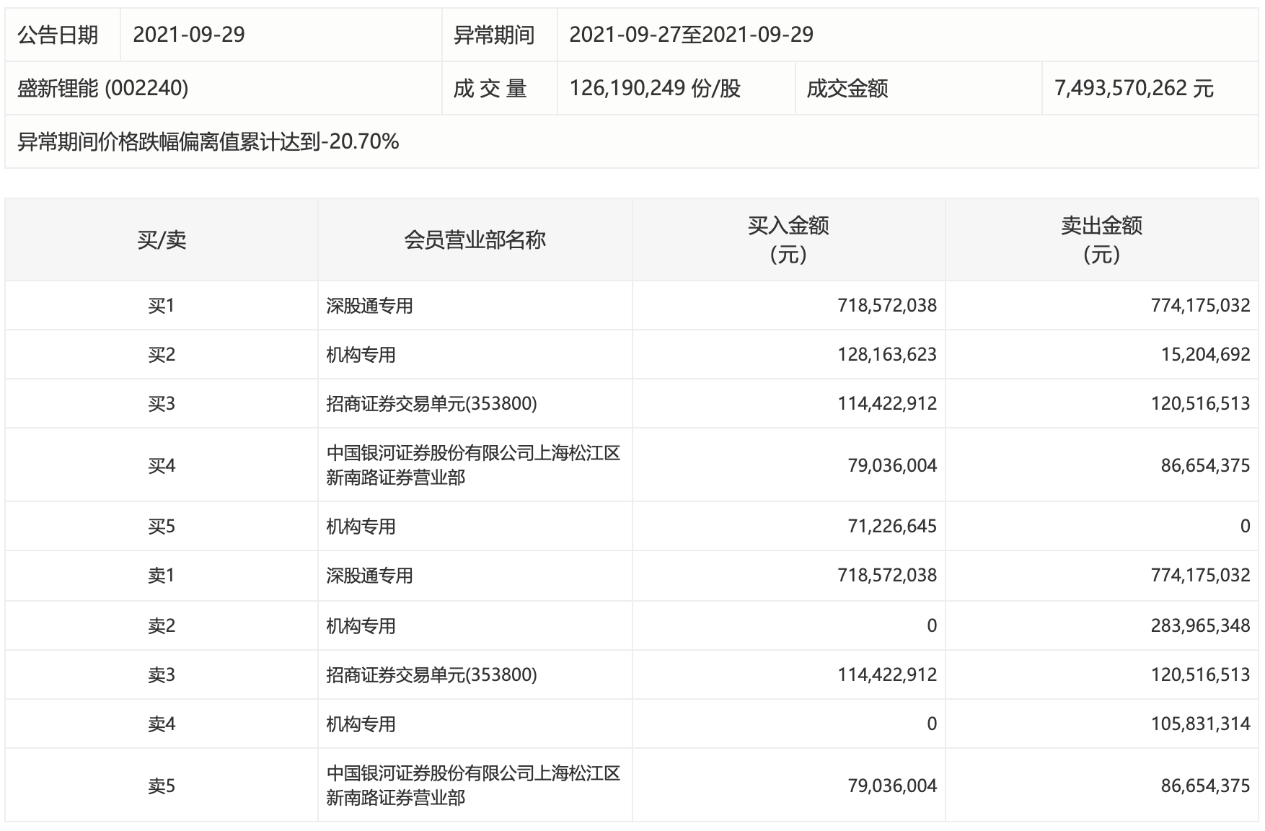The image size is (1265, 831).
Task: Open 深股通专用 in the 买1 row
Action: pyautogui.click(x=369, y=306)
